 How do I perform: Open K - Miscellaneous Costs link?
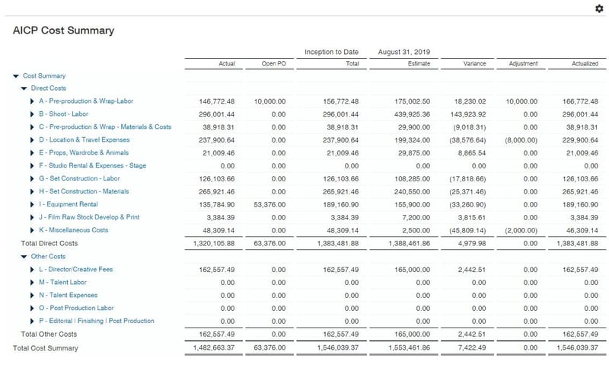(73, 230)
